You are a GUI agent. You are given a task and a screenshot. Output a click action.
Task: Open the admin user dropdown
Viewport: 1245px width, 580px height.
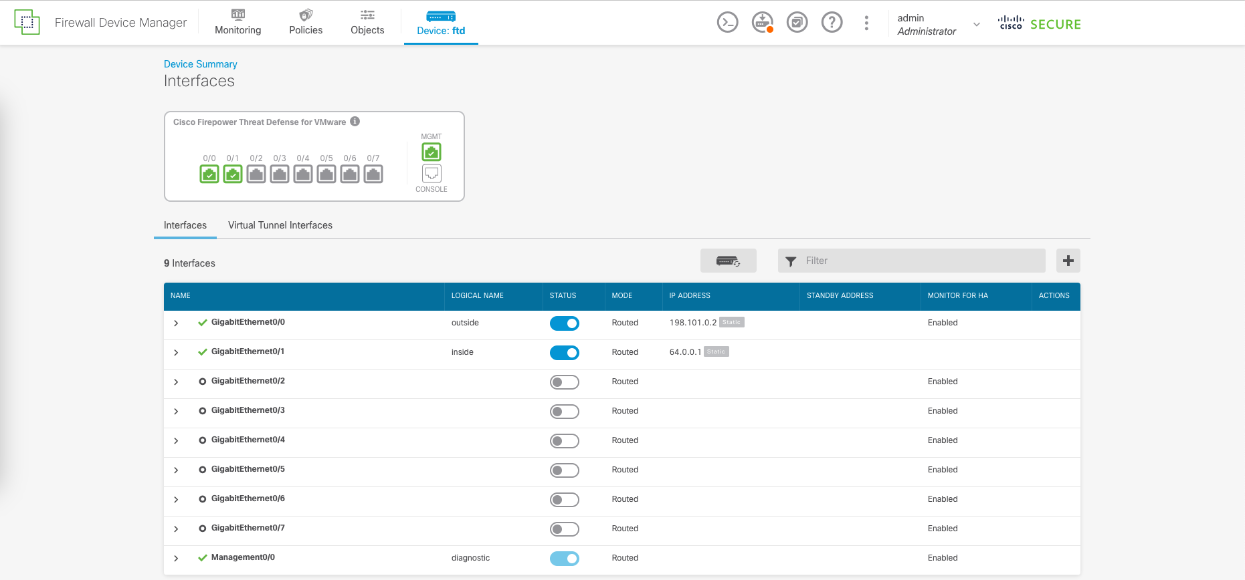pyautogui.click(x=976, y=24)
